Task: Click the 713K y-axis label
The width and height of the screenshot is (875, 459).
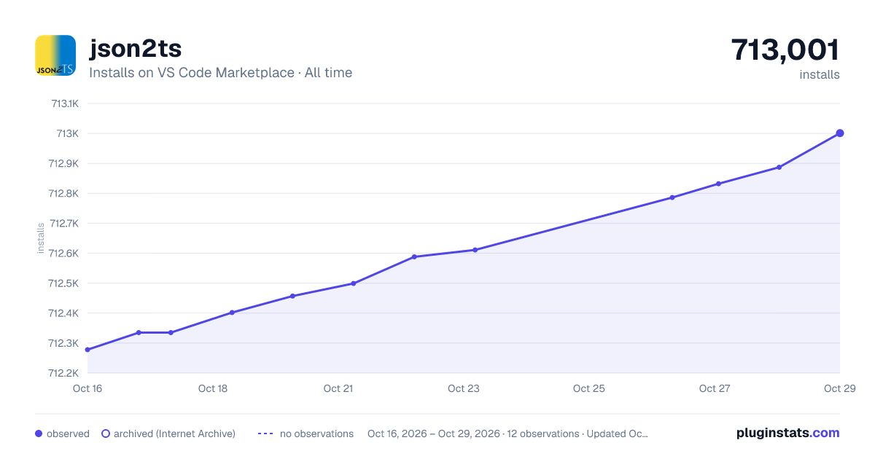Action: 68,133
